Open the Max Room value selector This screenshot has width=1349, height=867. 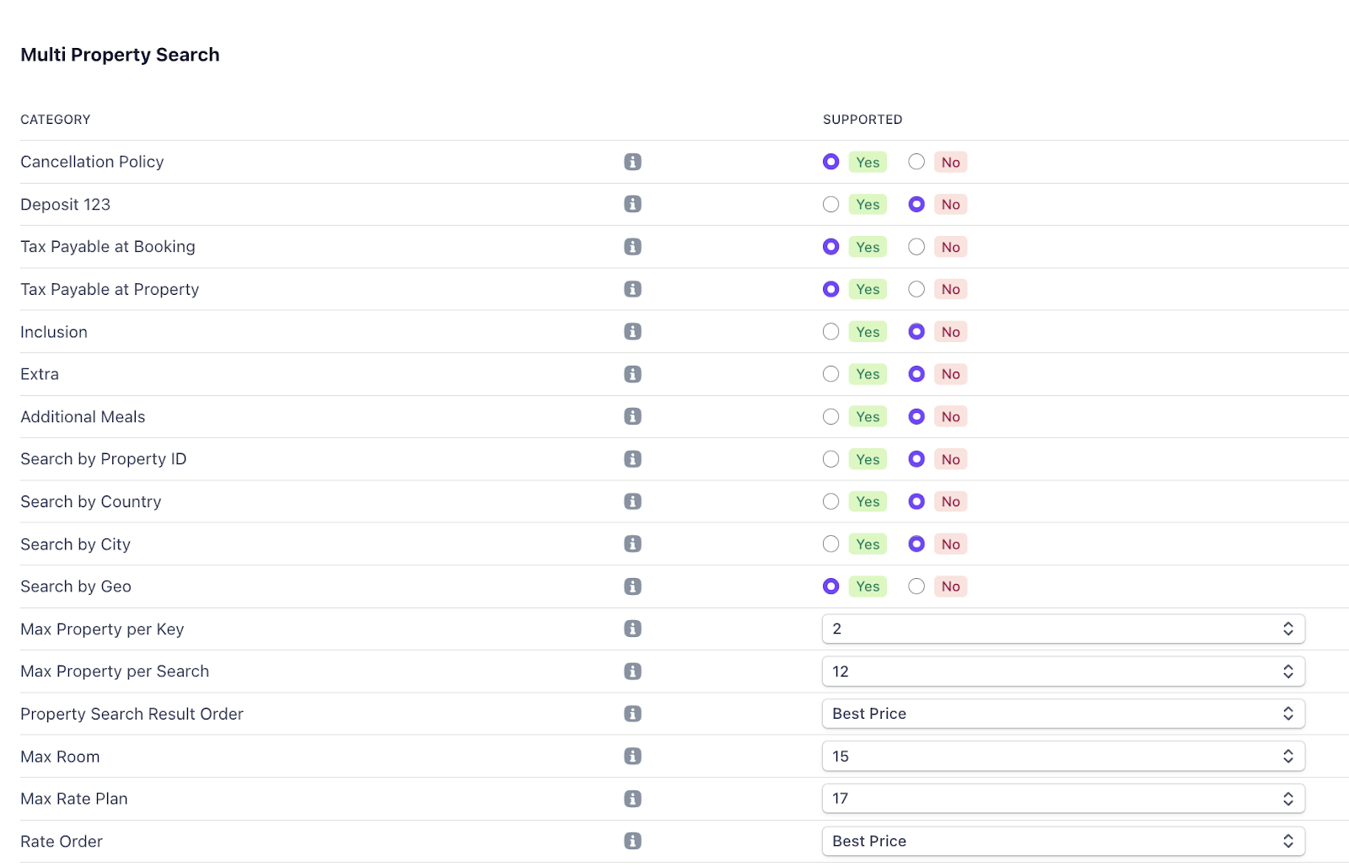click(x=1062, y=757)
